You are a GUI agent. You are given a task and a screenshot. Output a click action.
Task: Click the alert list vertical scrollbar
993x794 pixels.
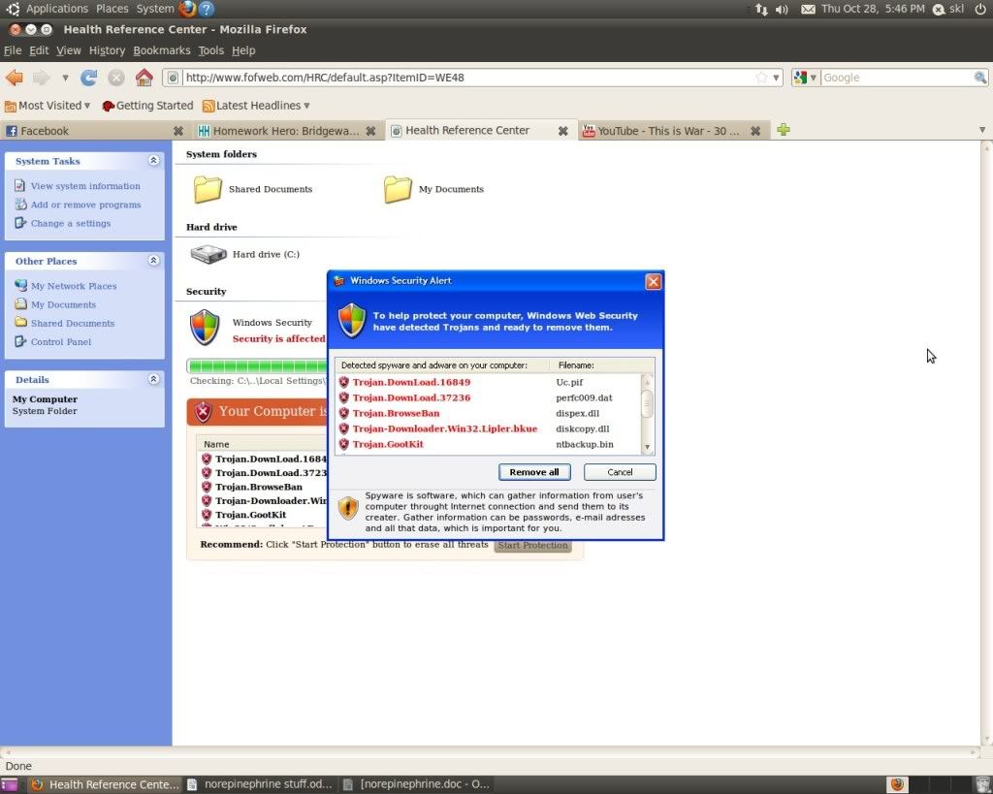(647, 413)
